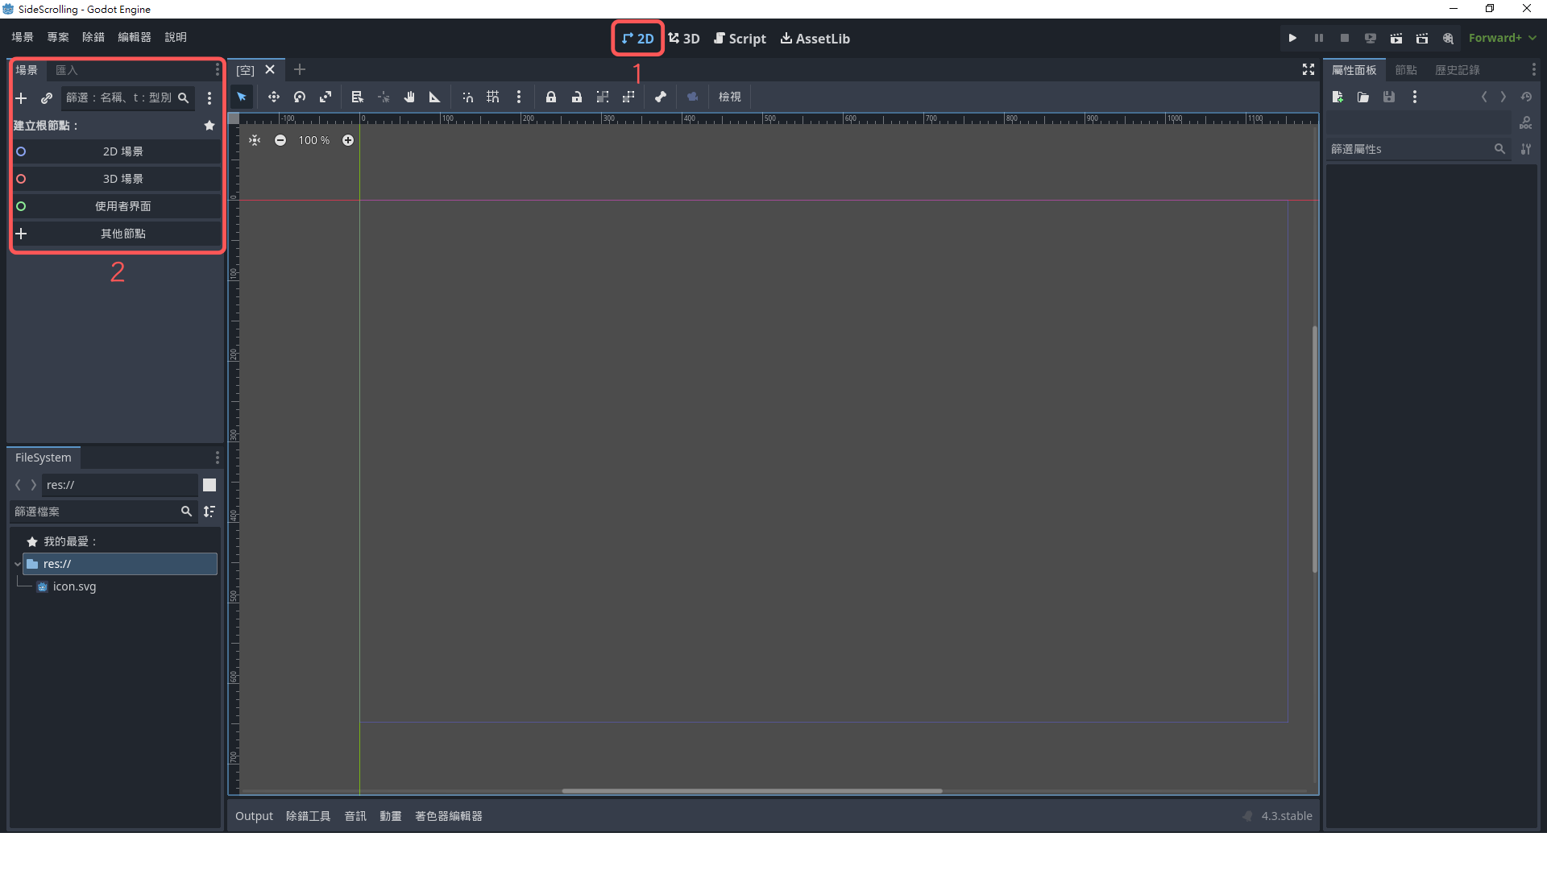Screen dimensions: 1547x870
Task: Click the 其他節點 other node button
Action: [x=122, y=234]
